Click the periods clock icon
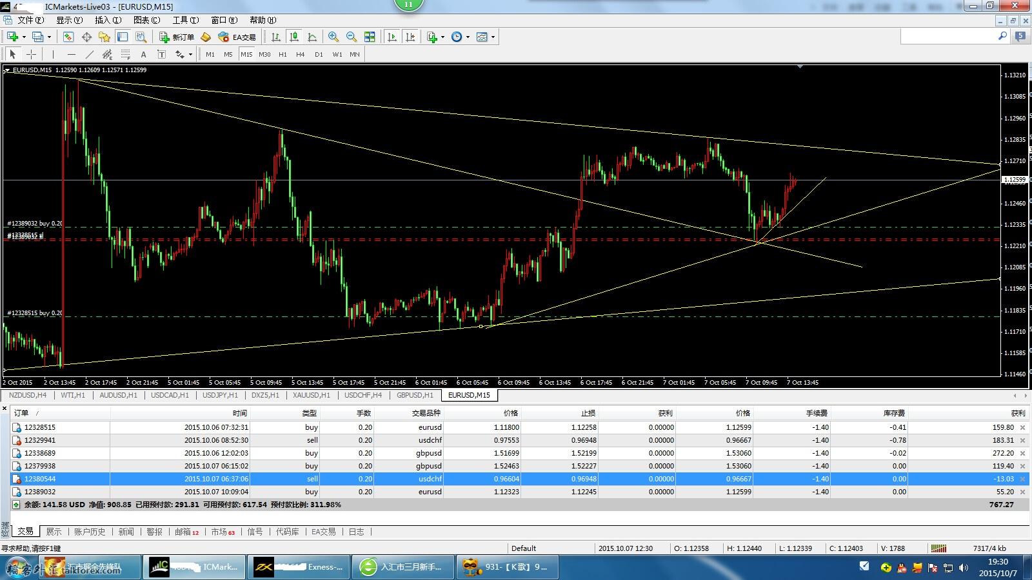1032x580 pixels. tap(457, 37)
